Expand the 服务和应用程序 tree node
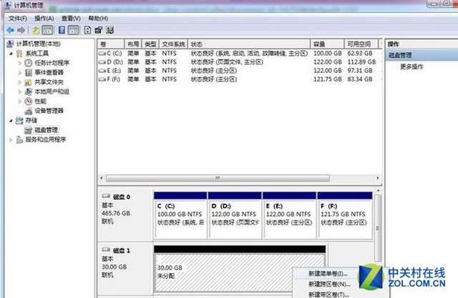This screenshot has width=458, height=298. (11, 140)
